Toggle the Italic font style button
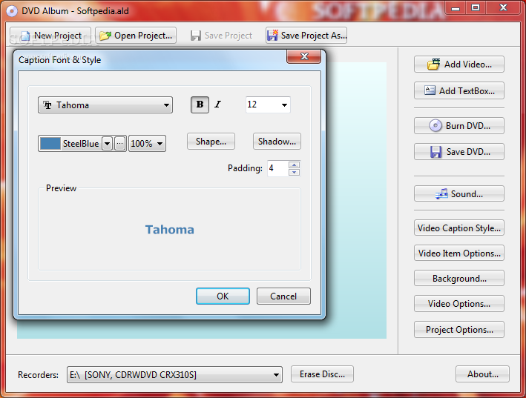The image size is (526, 398). [218, 105]
